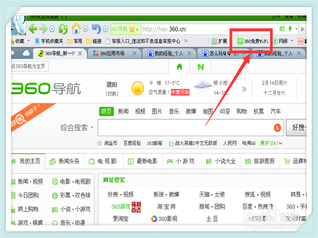Open the 淘宝网 site link
The image size is (318, 238).
point(166,207)
